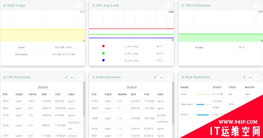Minimize the CPU Processes panel

(79, 77)
